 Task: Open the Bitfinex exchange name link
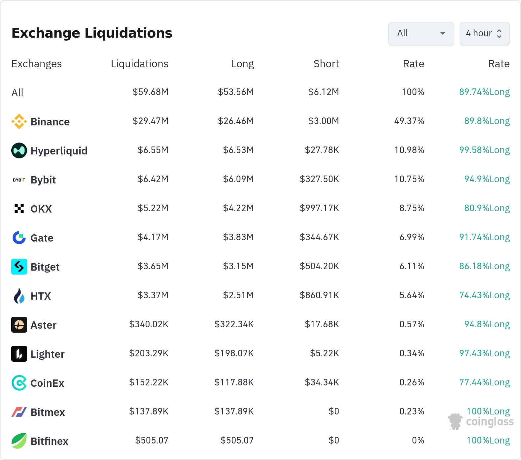tap(50, 441)
